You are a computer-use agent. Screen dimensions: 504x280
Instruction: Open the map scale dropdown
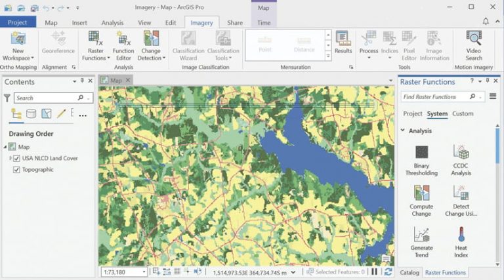(144, 272)
